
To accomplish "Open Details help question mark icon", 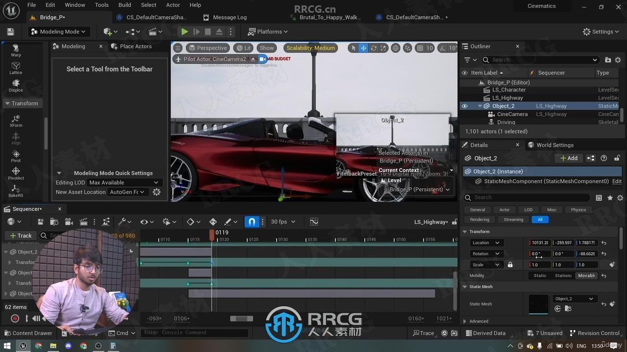I will coord(604,158).
